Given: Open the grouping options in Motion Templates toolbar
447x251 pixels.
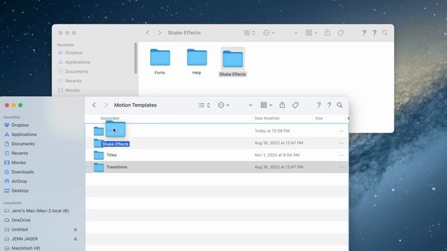Looking at the screenshot, I should click(266, 105).
